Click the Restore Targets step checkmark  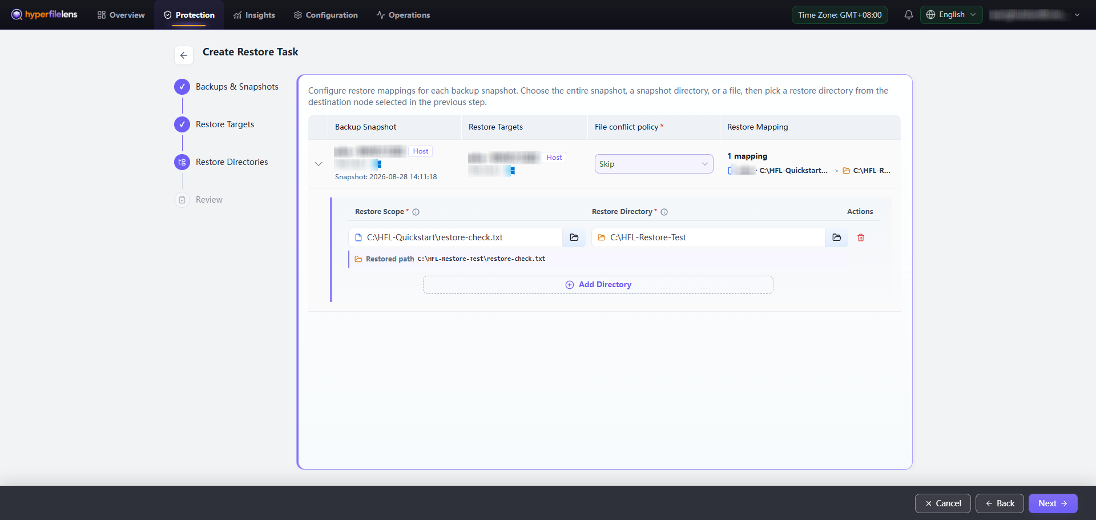pos(182,124)
